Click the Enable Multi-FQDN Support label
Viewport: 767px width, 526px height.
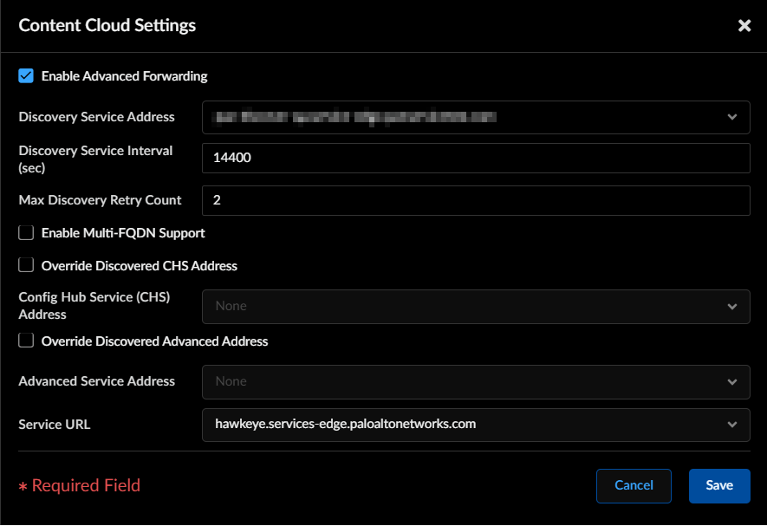point(123,233)
